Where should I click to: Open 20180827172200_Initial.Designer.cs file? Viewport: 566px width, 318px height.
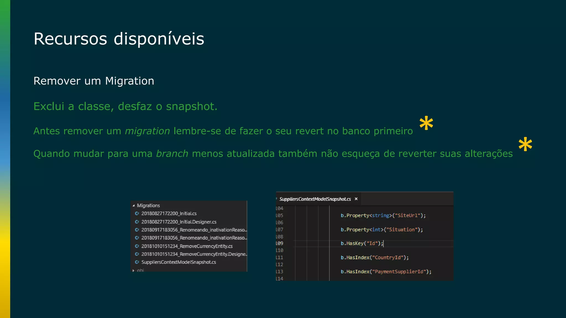tap(179, 222)
